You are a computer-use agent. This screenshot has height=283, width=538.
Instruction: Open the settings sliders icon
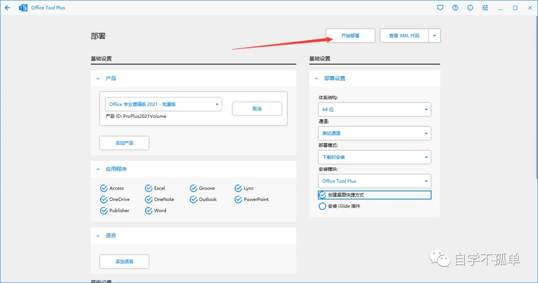click(x=485, y=7)
